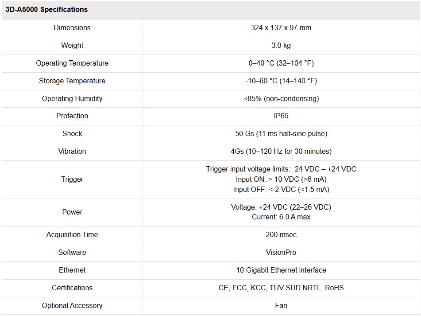Viewport: 421px width, 316px height.
Task: Select the VisionPro software value
Action: click(281, 253)
